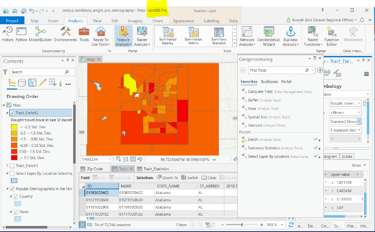Viewport: 375px width, 232px height.
Task: Open Tract_Statistics table tab
Action: coord(153,169)
